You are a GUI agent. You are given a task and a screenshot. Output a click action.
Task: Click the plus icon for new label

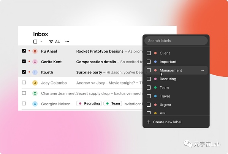click(x=149, y=122)
